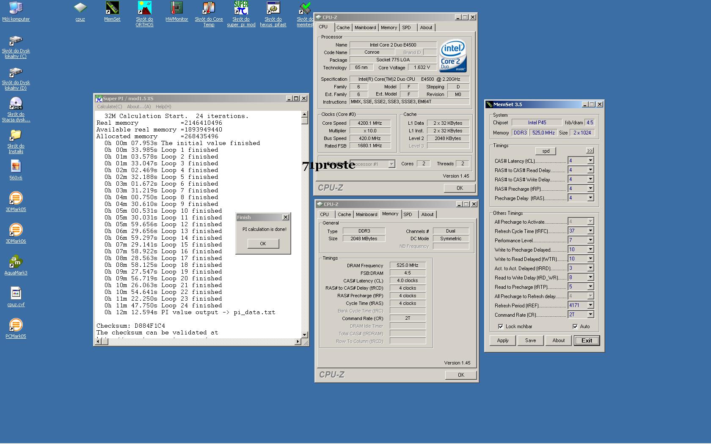
Task: Launch the AquaMark3 desktop icon
Action: pyautogui.click(x=16, y=265)
